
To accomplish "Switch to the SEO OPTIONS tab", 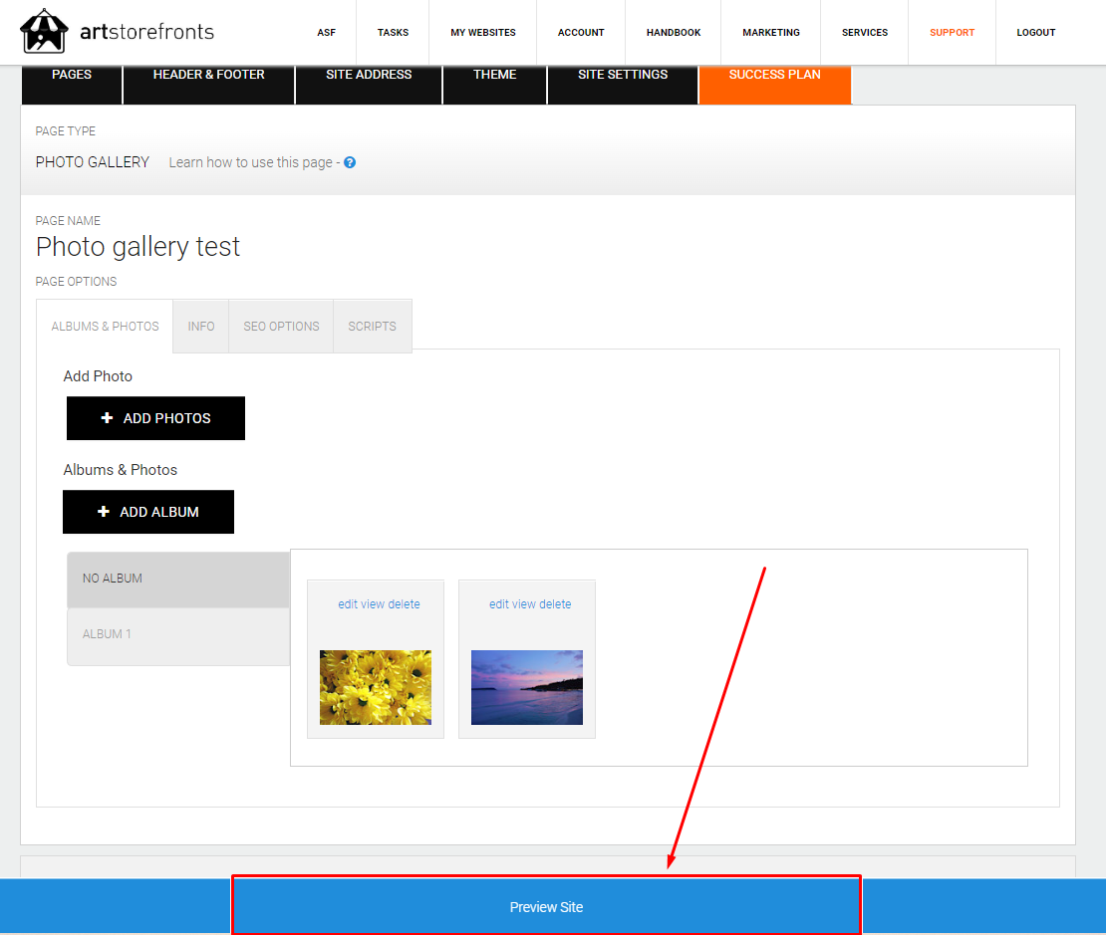I will [x=280, y=326].
